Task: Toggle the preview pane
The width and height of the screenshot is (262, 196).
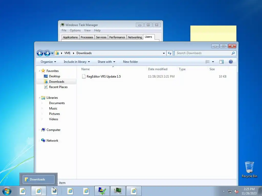Action: pos(222,62)
